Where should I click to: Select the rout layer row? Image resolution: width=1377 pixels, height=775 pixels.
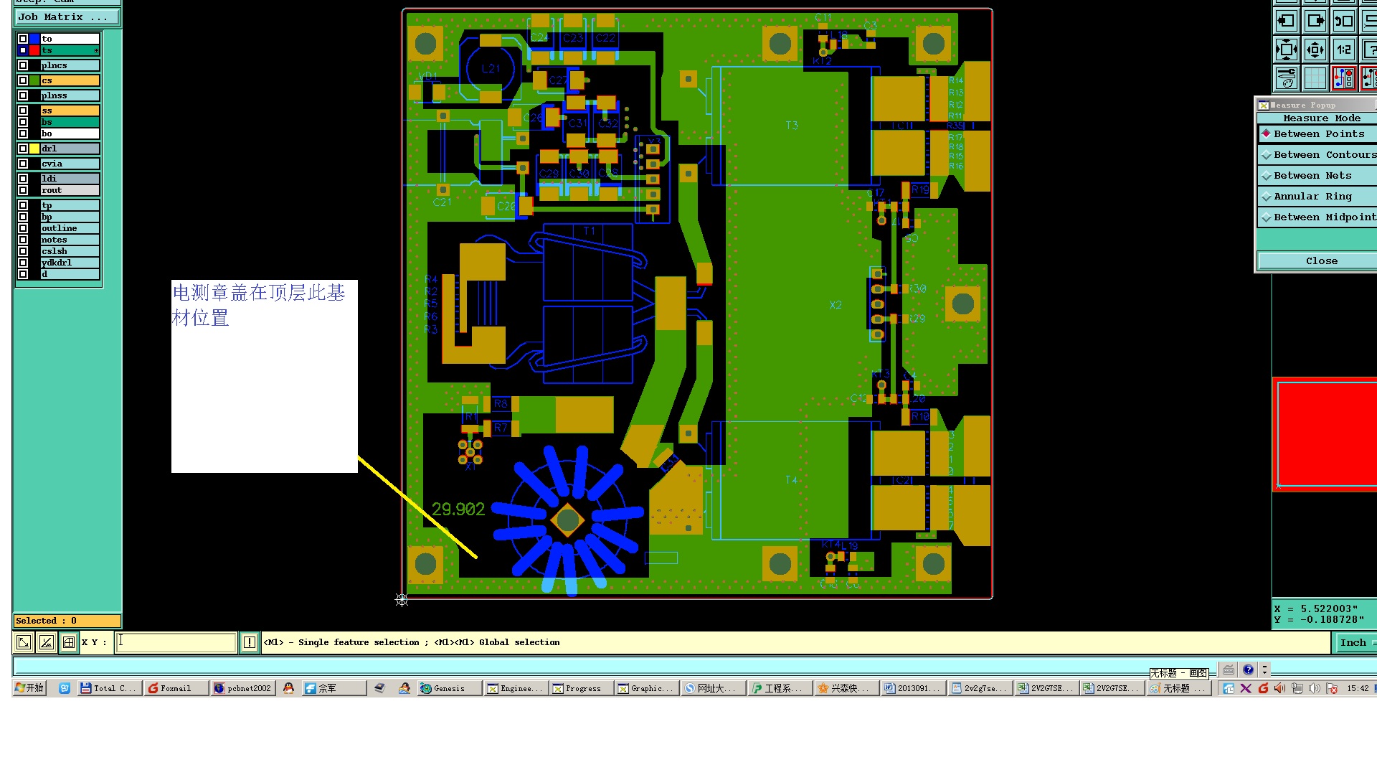click(70, 190)
